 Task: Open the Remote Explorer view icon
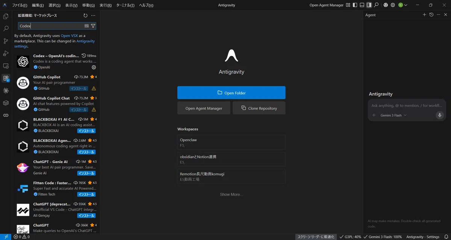click(x=6, y=66)
